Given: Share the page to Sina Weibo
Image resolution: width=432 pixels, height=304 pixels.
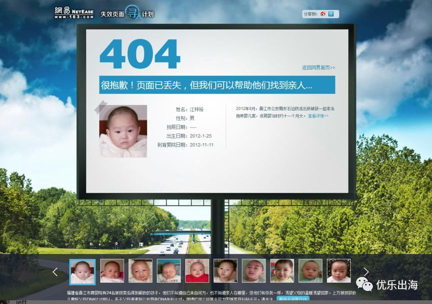Looking at the screenshot, I should [x=323, y=14].
